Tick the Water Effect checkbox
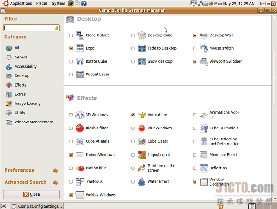 click(x=133, y=182)
